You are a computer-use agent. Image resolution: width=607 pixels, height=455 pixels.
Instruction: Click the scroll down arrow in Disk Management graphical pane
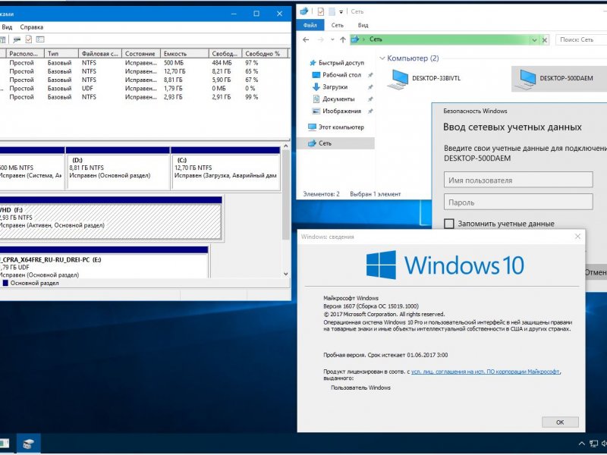[x=286, y=274]
